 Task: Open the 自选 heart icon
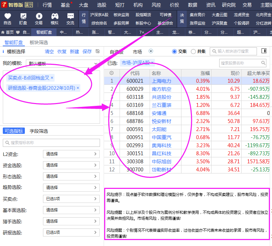7,16
